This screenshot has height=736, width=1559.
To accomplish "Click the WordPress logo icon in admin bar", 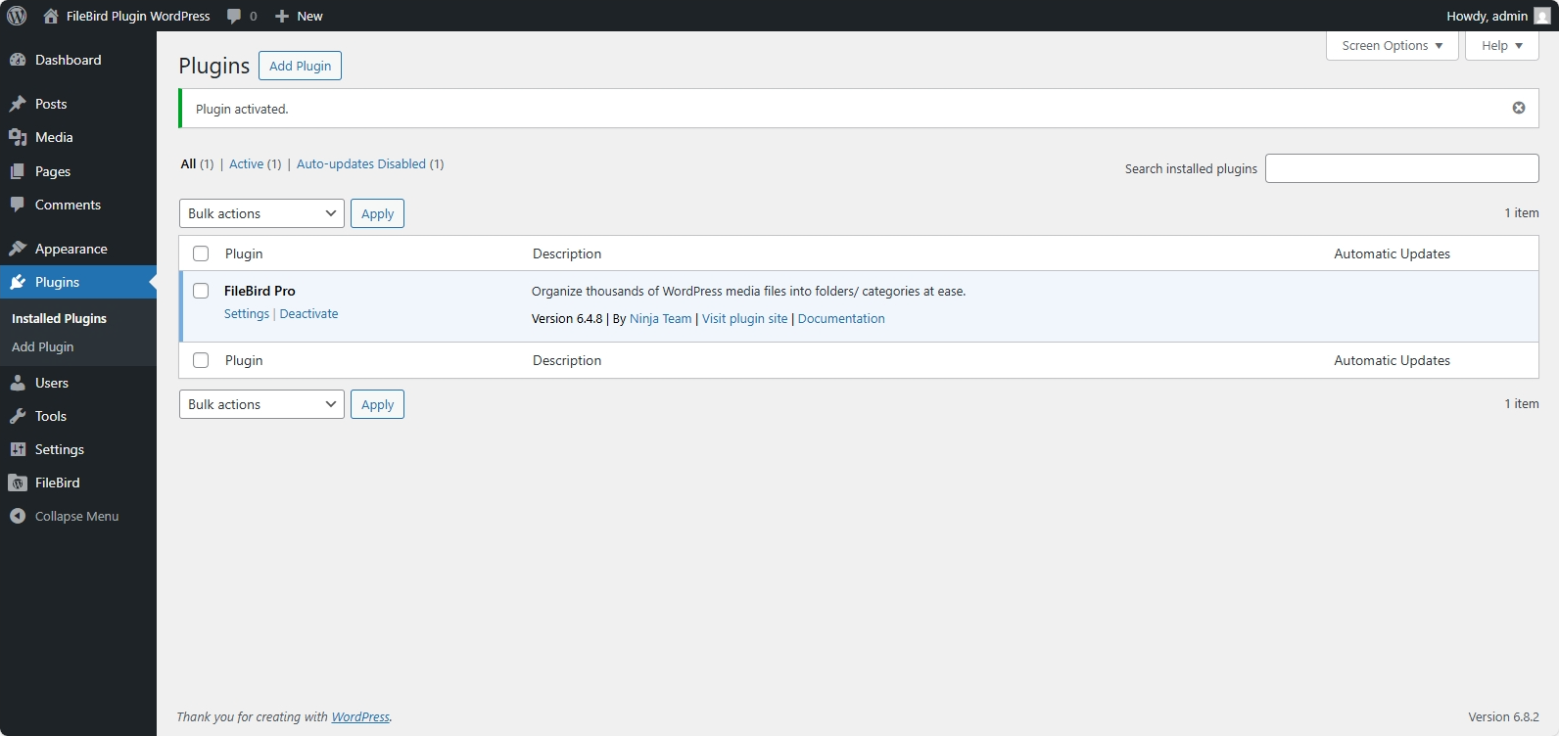I will (17, 16).
